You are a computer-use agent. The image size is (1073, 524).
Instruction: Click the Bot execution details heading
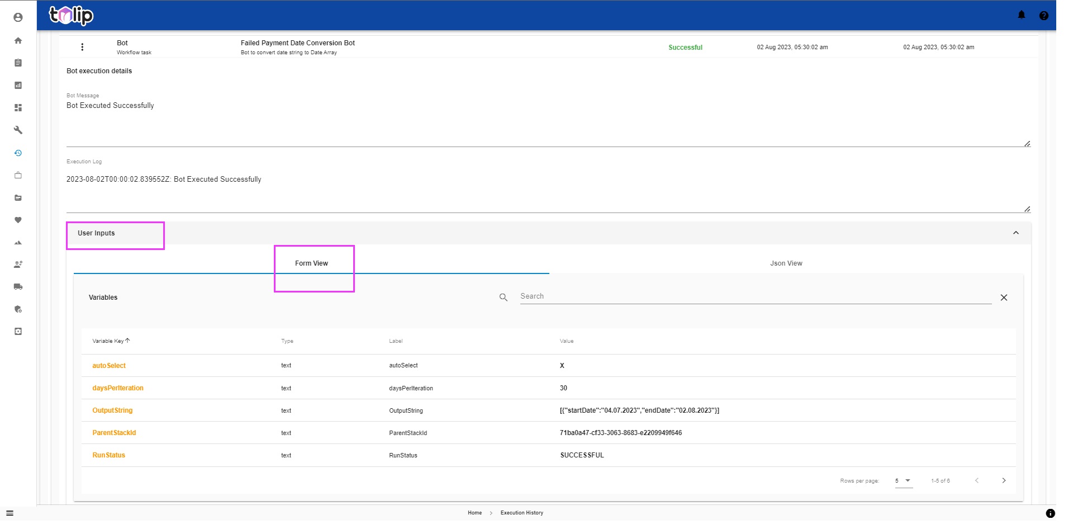pyautogui.click(x=99, y=71)
